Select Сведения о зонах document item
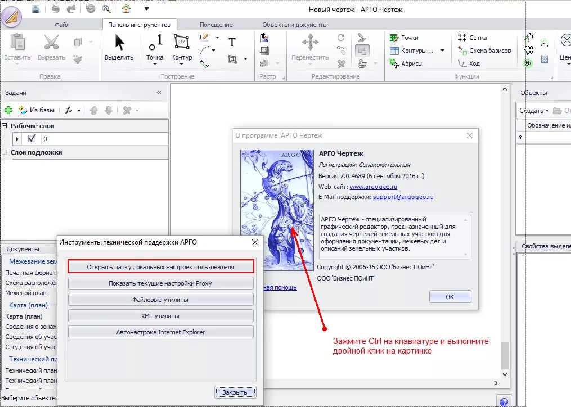The height and width of the screenshot is (407, 571). 30,327
